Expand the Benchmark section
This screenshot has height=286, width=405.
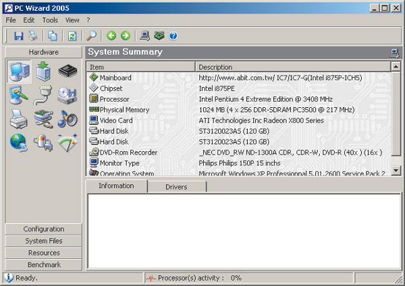tap(43, 264)
